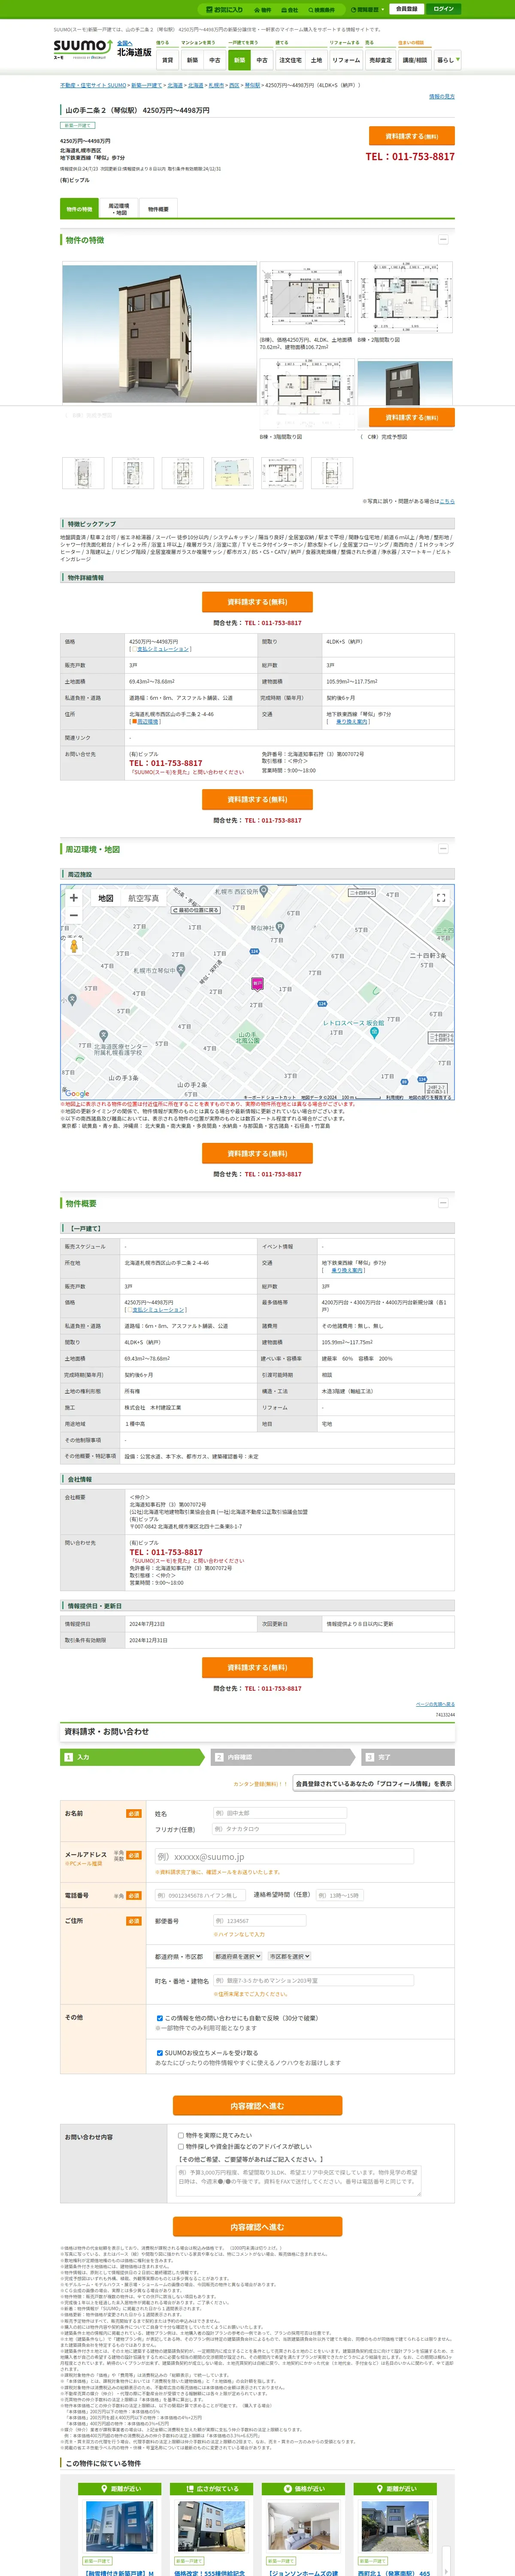Open 会社 saved companies in top bar
515x2576 pixels.
pyautogui.click(x=290, y=10)
